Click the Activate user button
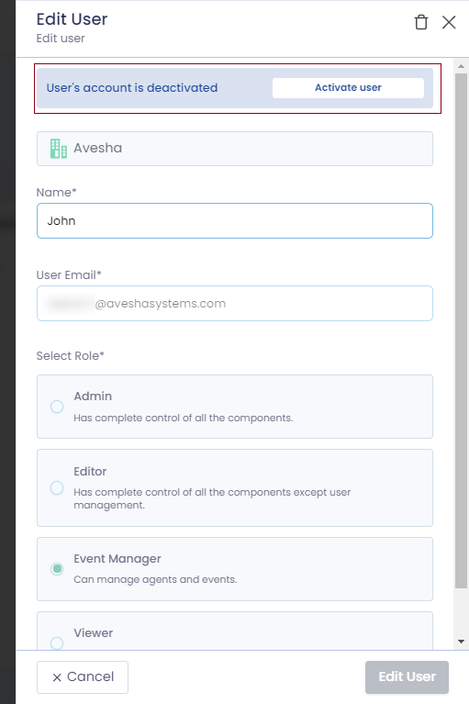The width and height of the screenshot is (469, 704). (x=348, y=87)
